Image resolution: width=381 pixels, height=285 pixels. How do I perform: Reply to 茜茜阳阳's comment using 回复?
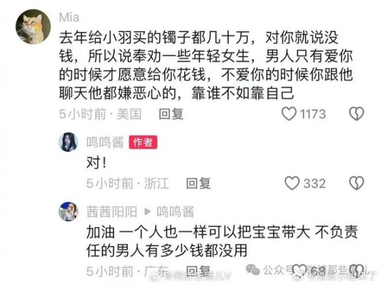point(198,270)
